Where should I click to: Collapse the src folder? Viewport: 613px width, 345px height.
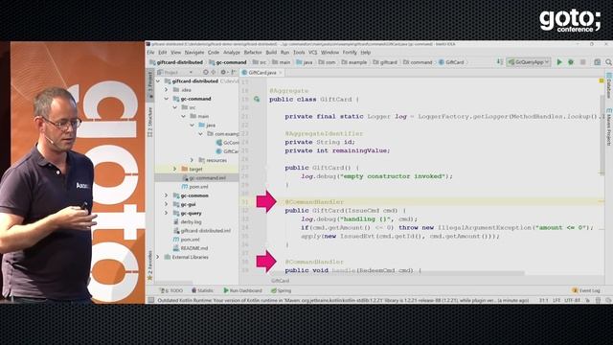tap(174, 107)
